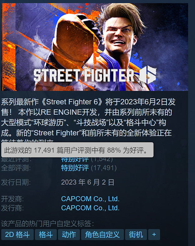Click the stylized 6 emblem in the logo
Viewport: 195px width, 246px height.
click(x=148, y=75)
